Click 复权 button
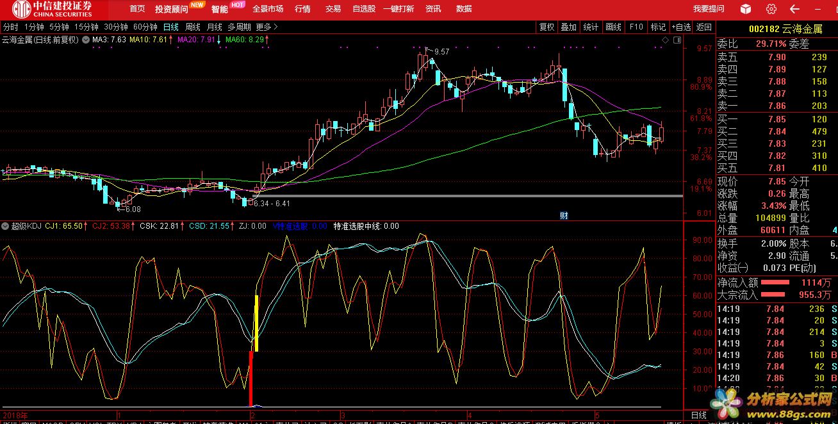 coord(546,27)
